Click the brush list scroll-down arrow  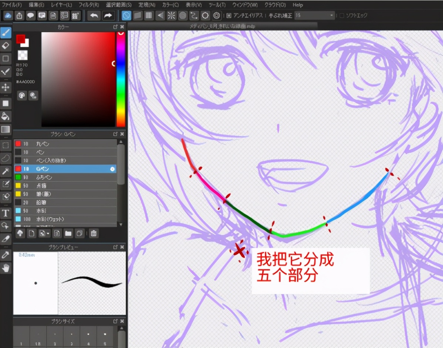pyautogui.click(x=121, y=225)
